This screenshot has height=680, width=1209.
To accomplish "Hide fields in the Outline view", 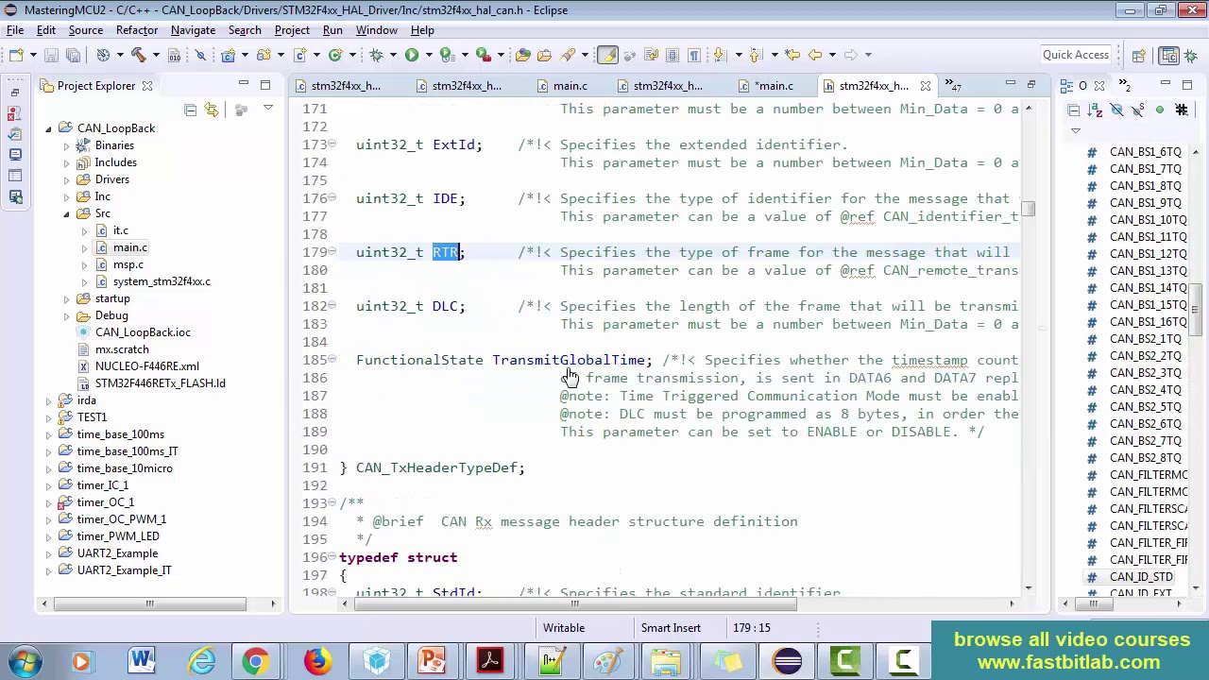I will click(x=1116, y=110).
